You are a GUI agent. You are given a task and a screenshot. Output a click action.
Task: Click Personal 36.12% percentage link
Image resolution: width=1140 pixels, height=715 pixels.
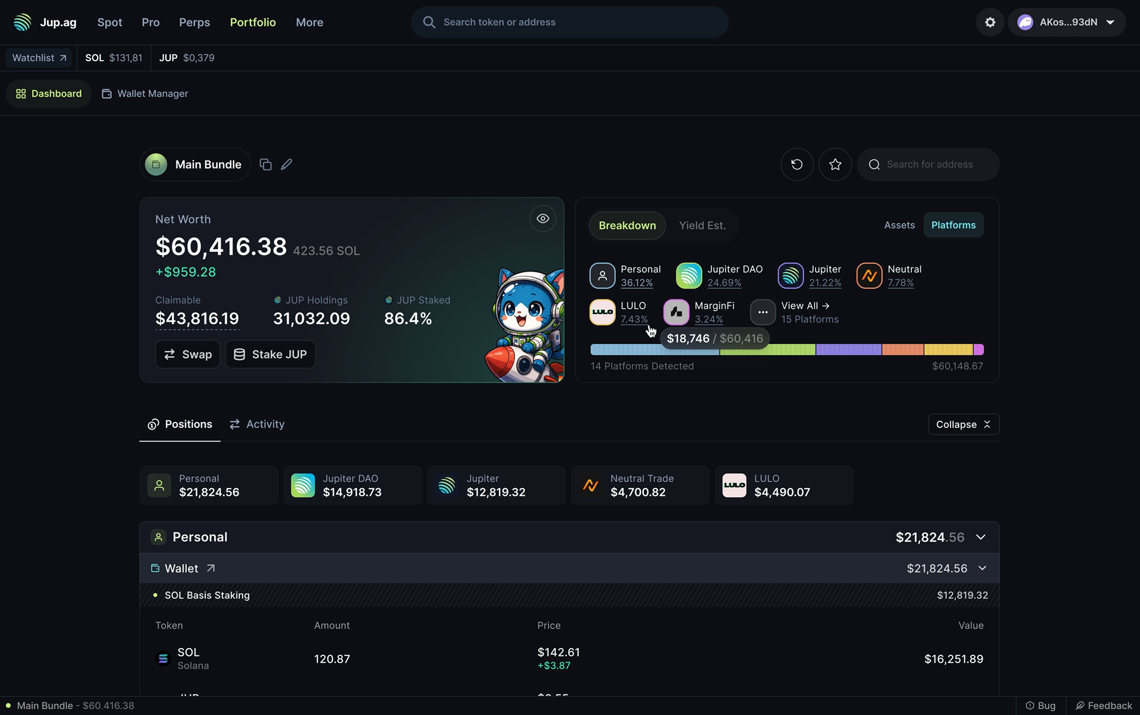tap(636, 283)
